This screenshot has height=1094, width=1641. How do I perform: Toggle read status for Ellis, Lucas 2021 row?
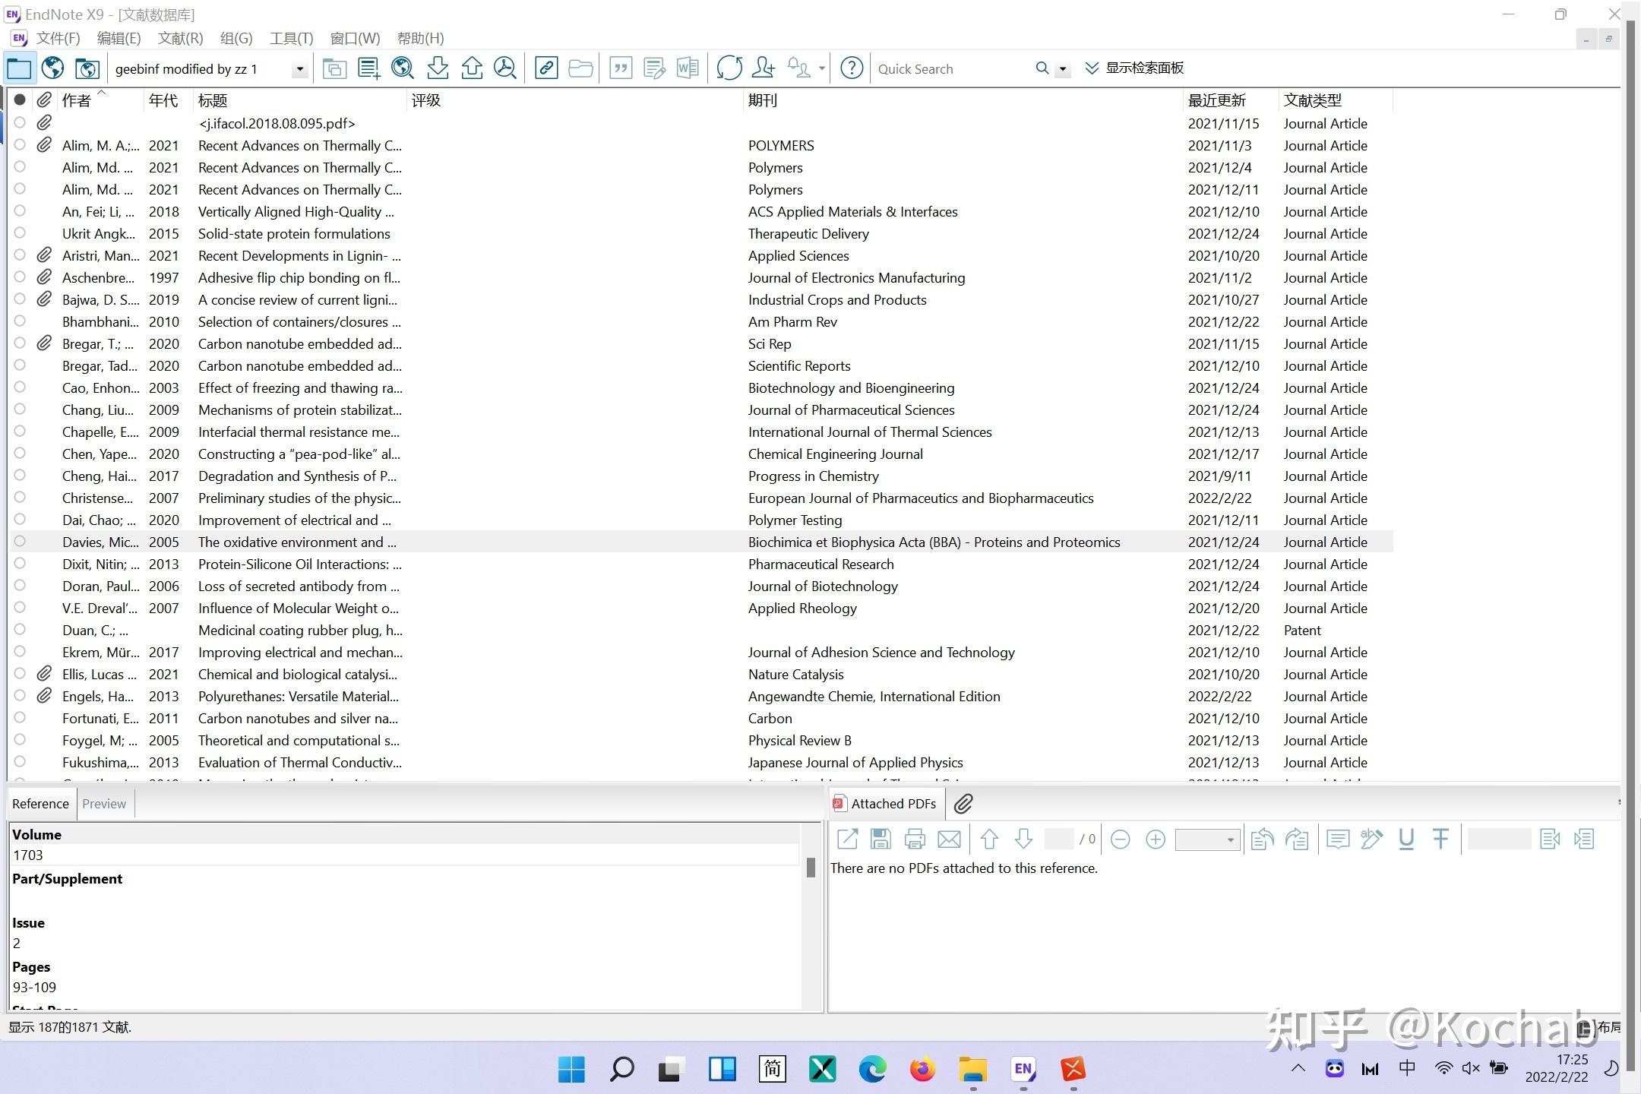(20, 674)
